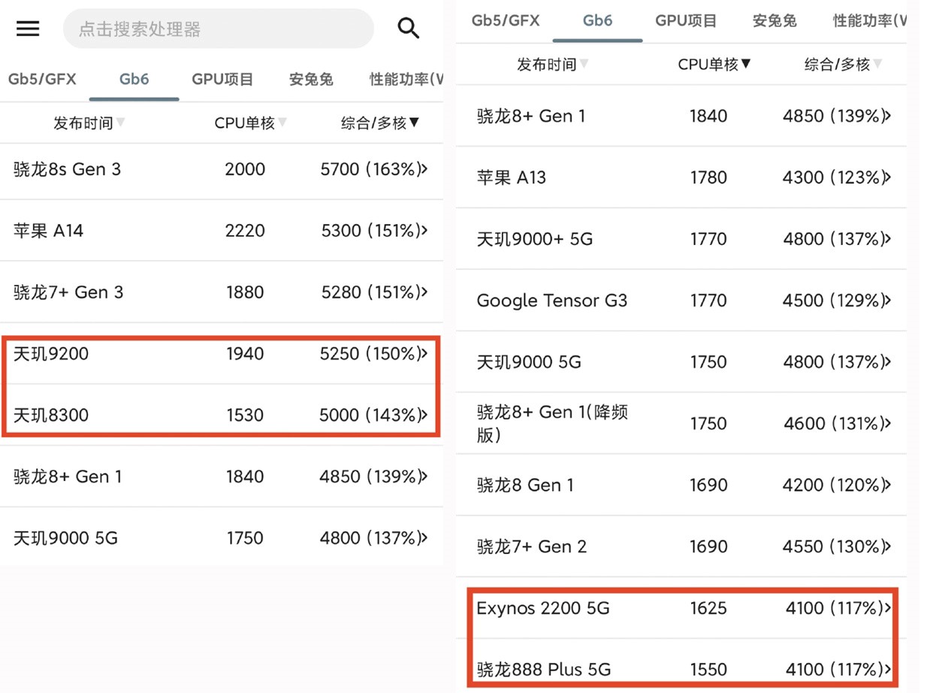927x693 pixels.
Task: Sort by 发布时间 in right screenshot
Action: 552,65
